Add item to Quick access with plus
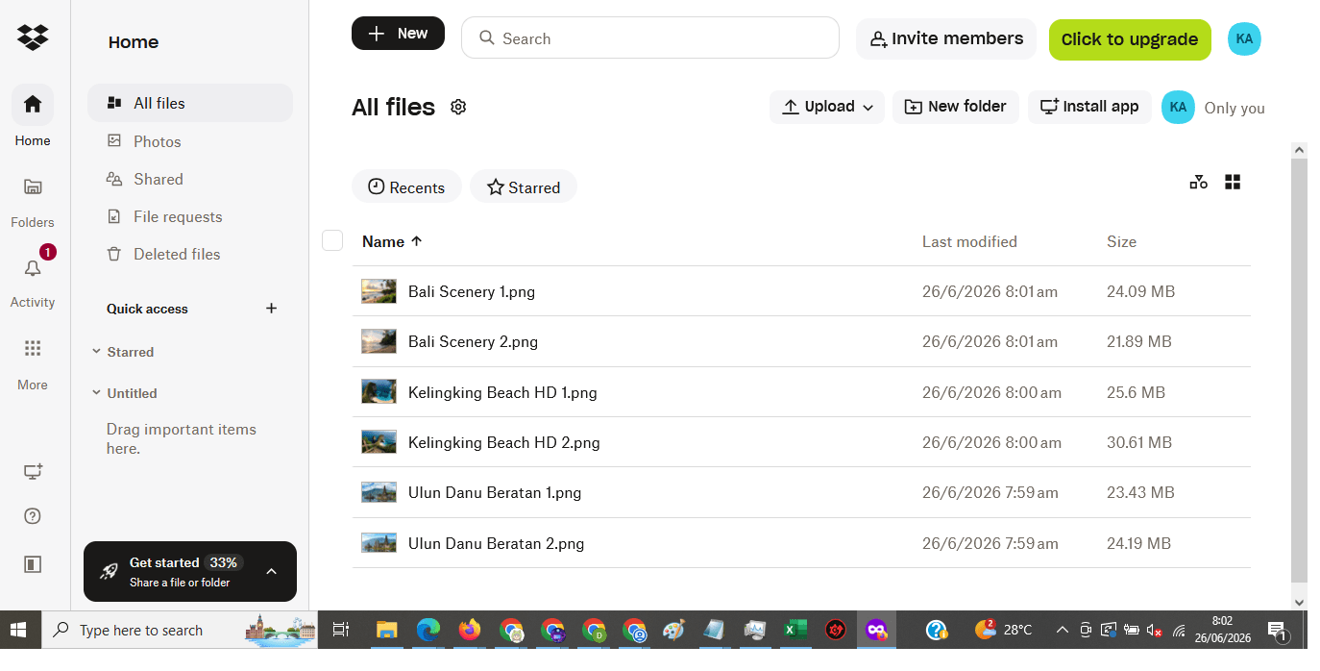The height and width of the screenshot is (671, 1320). point(271,309)
